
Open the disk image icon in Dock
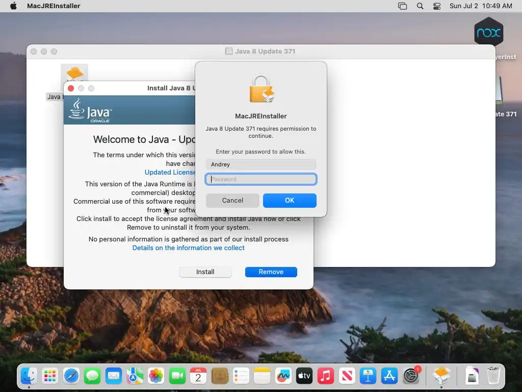coord(472,376)
